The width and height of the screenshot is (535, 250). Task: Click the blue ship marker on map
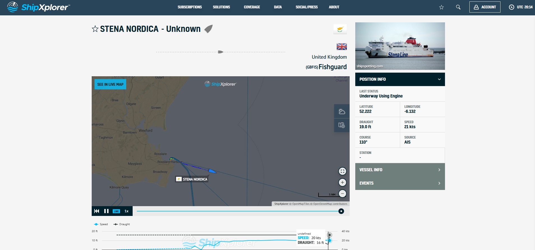click(212, 171)
